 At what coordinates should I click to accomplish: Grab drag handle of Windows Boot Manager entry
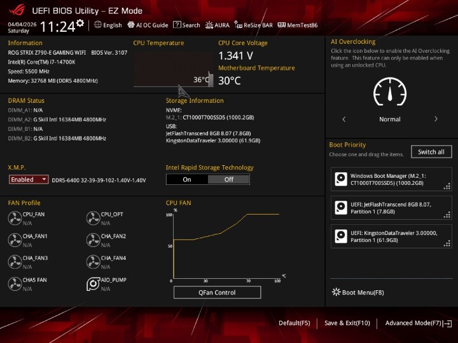pos(447,186)
